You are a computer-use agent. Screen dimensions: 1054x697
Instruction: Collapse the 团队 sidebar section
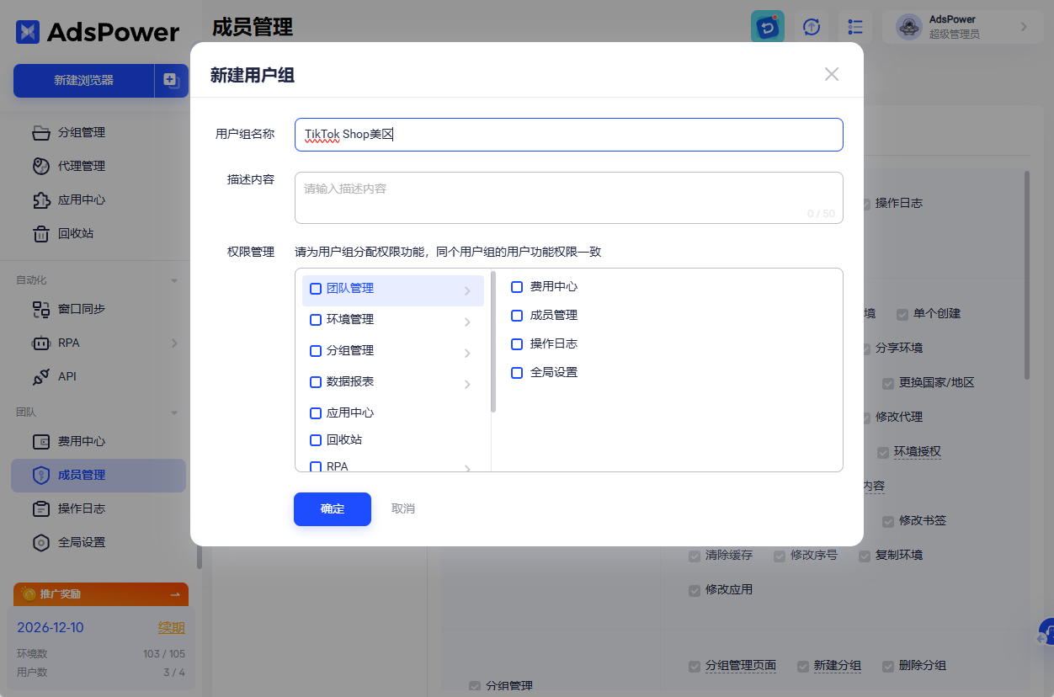175,412
